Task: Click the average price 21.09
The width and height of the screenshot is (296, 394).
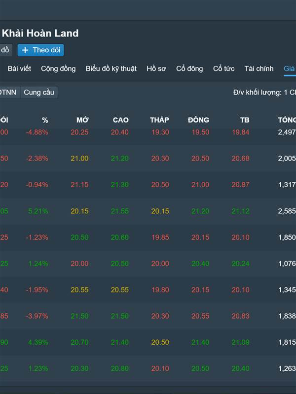Action: pyautogui.click(x=241, y=342)
